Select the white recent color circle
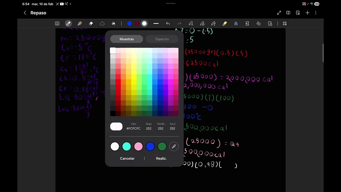This screenshot has height=192, width=341. coord(115,146)
